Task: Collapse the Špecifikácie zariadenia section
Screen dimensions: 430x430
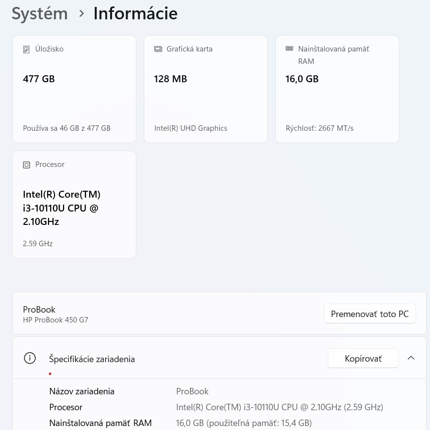Action: pyautogui.click(x=411, y=358)
